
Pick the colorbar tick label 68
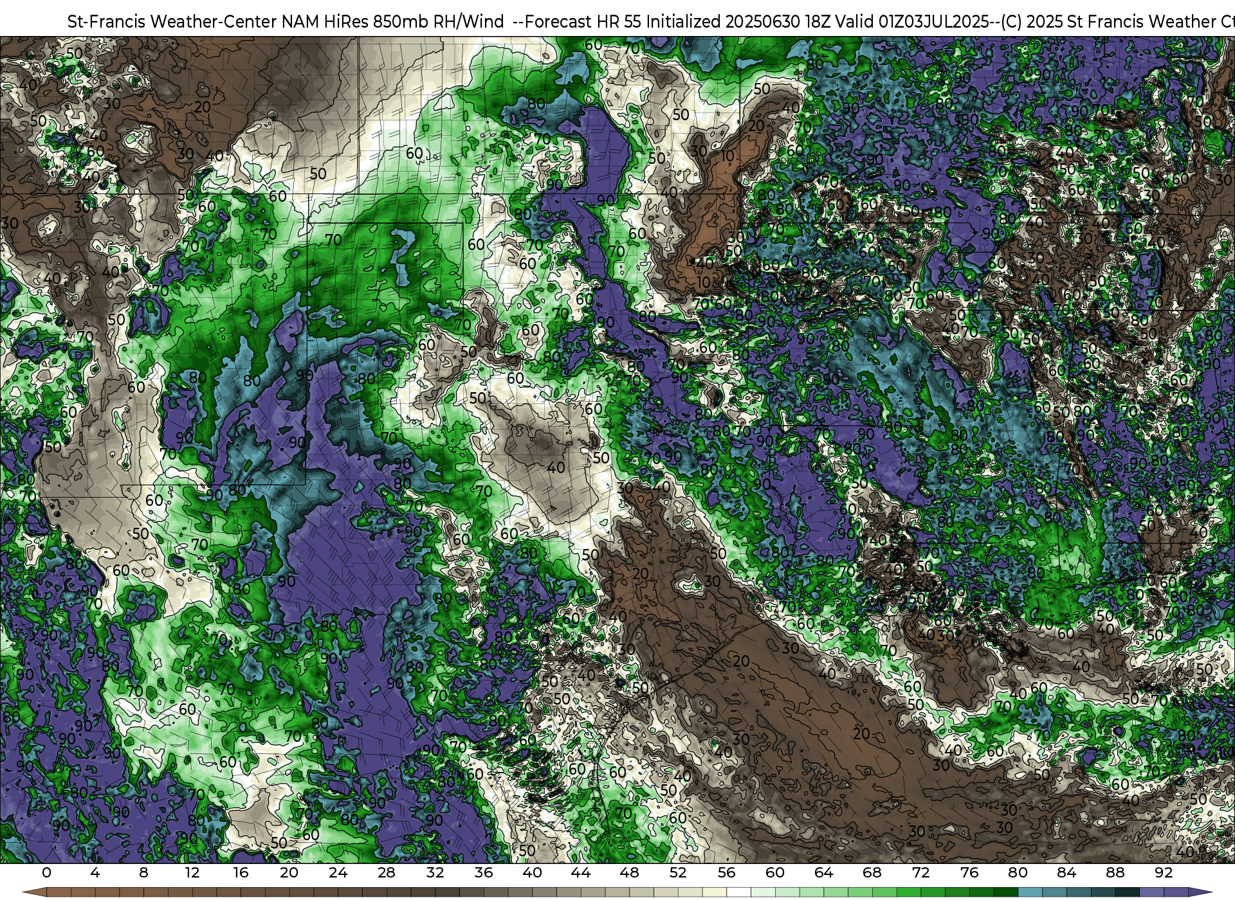pyautogui.click(x=872, y=872)
